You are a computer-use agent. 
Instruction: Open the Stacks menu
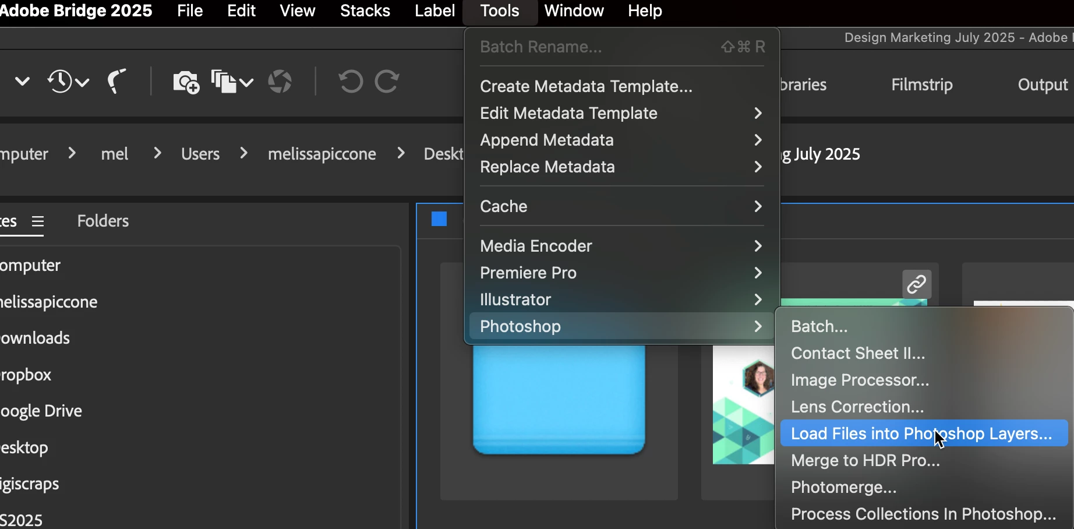pyautogui.click(x=365, y=11)
